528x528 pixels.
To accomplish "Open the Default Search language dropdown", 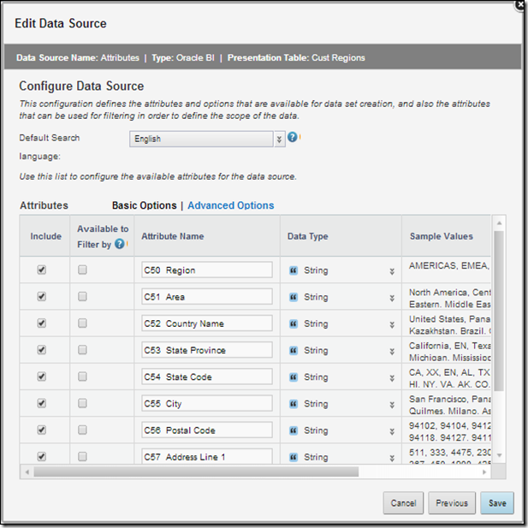I will (x=279, y=139).
